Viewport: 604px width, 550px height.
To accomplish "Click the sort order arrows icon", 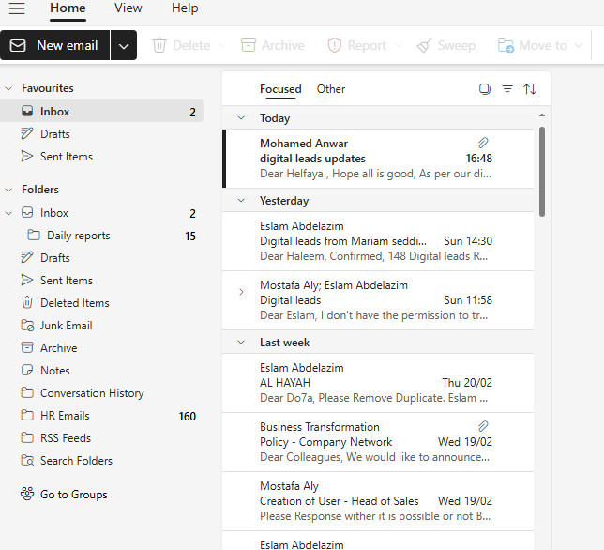I will [530, 89].
